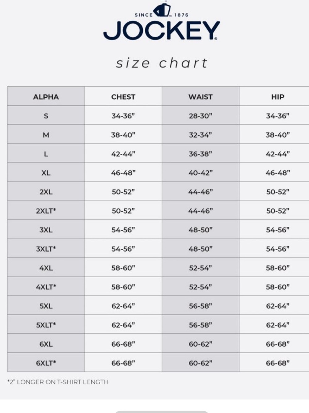The height and width of the screenshot is (413, 309).
Task: Select the 'size chart' heading text
Action: pyautogui.click(x=162, y=63)
